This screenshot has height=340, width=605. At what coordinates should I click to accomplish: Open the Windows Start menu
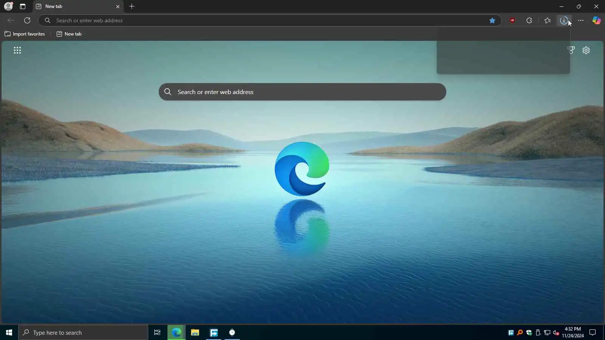pyautogui.click(x=9, y=332)
